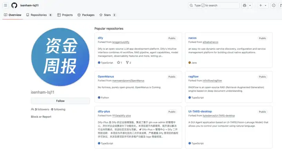Click the Stars tab star icon
Viewport: 282px width, 153px height.
click(x=101, y=15)
